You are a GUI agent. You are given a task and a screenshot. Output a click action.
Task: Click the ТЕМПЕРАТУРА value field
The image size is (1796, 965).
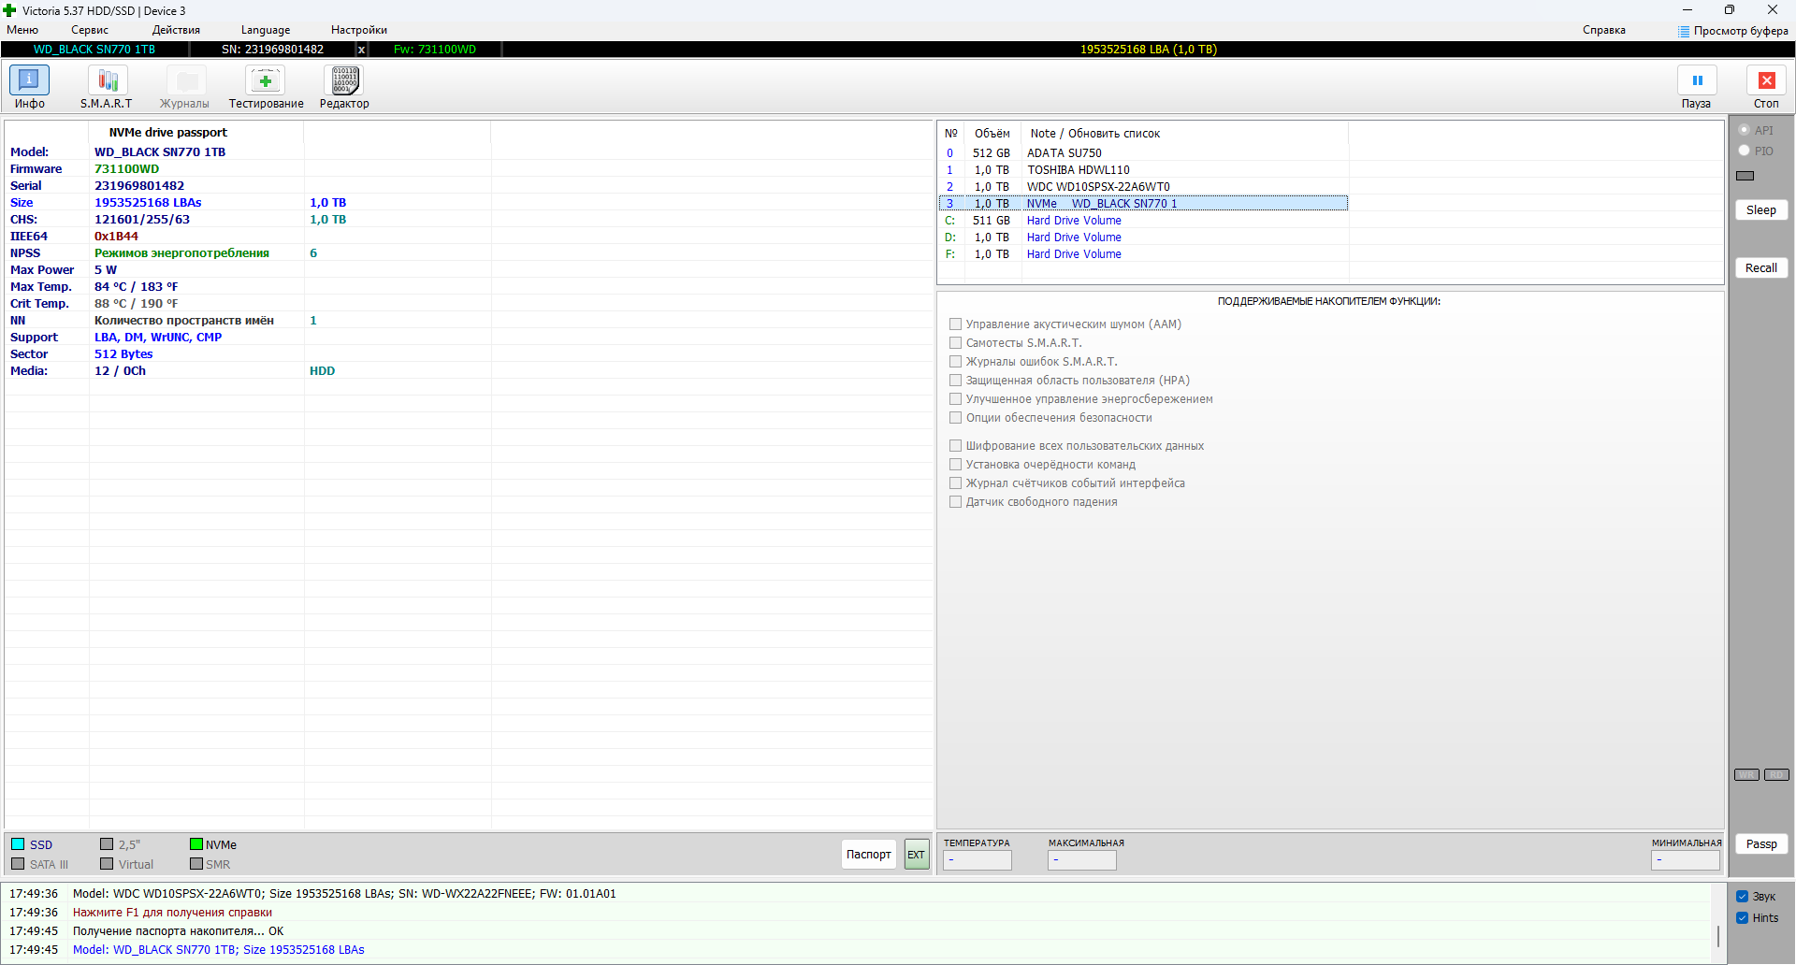(x=978, y=860)
